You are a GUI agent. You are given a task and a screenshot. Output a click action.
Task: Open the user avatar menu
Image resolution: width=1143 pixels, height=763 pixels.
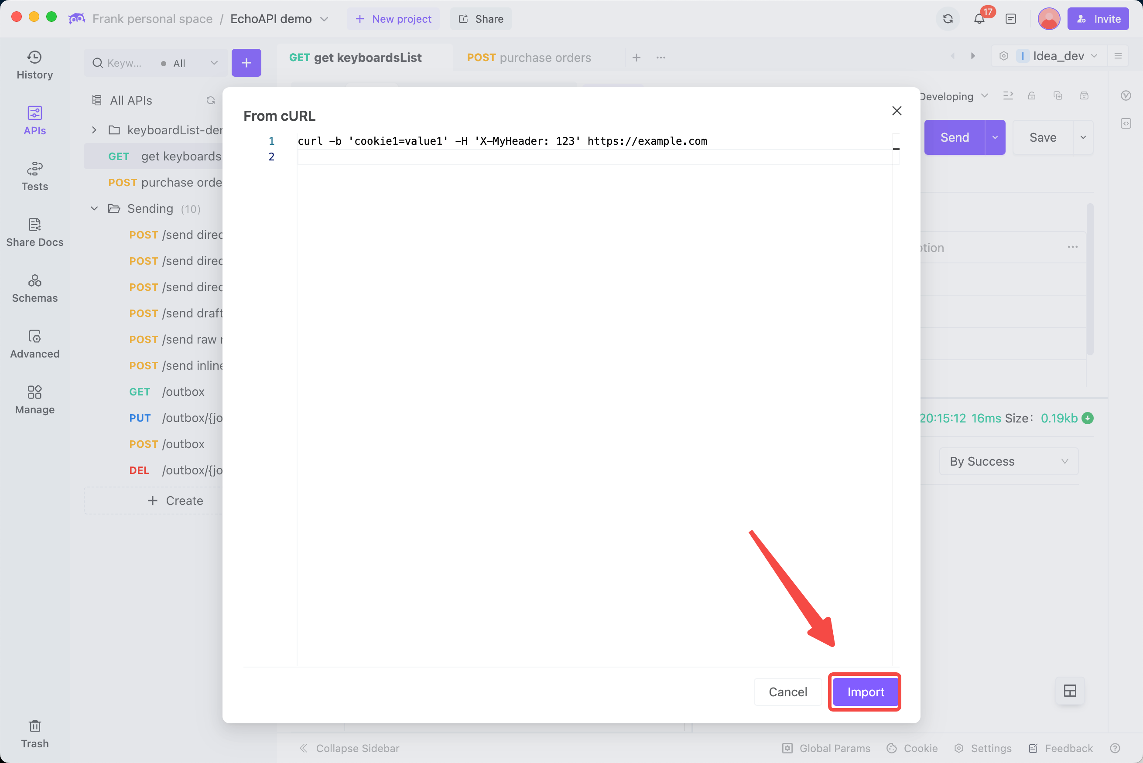point(1049,19)
